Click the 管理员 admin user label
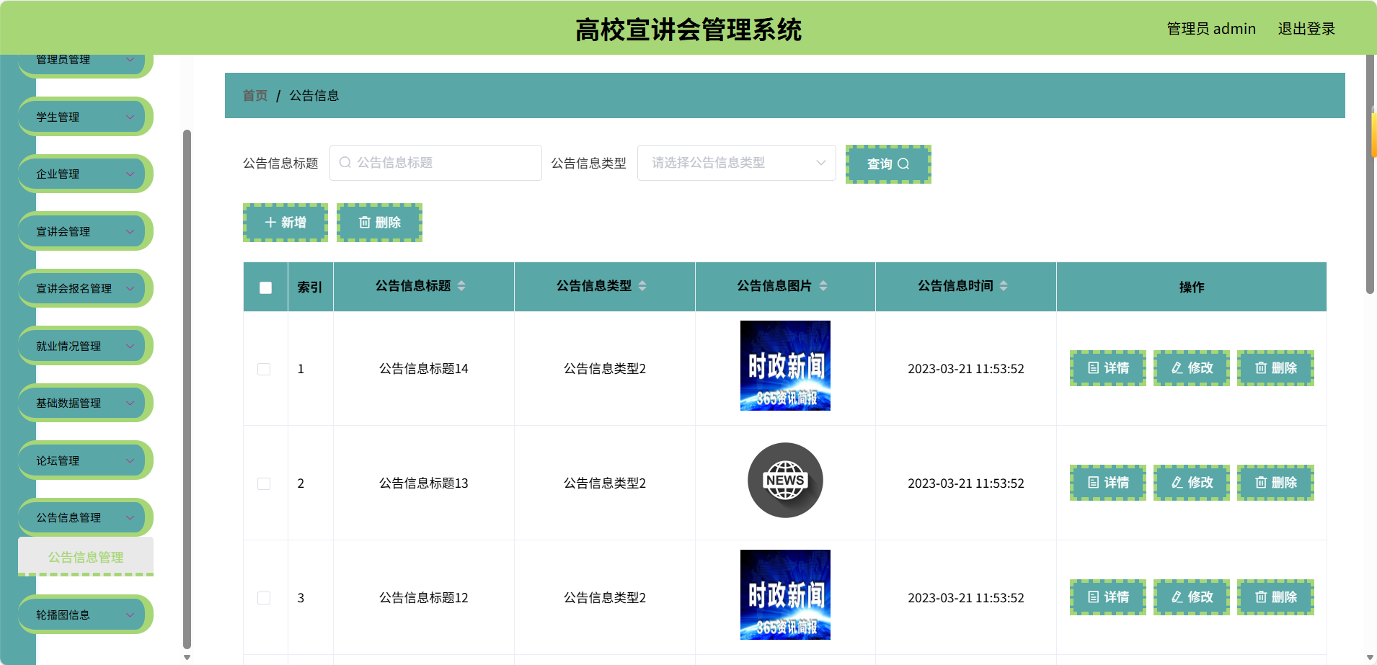 tap(1211, 29)
